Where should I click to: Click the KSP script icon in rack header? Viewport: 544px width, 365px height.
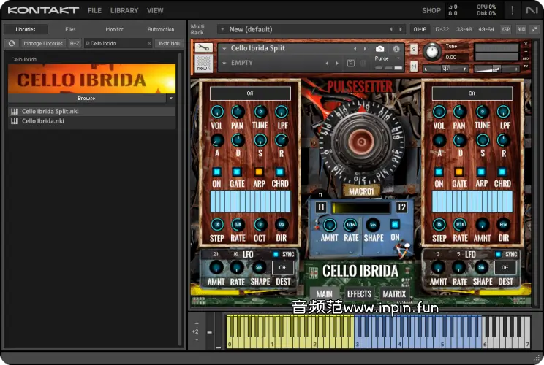(506, 29)
